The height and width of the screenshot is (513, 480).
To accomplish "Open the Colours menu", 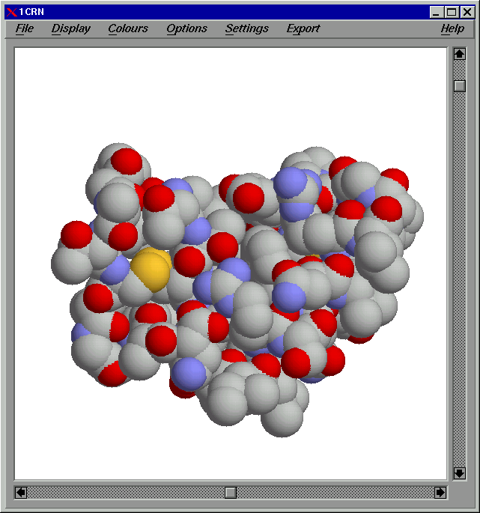I will click(x=128, y=28).
